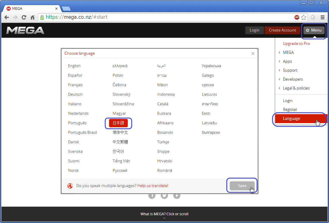Click the browser back arrow

[7, 17]
